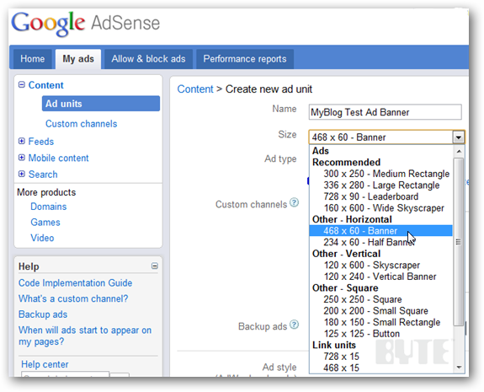The width and height of the screenshot is (484, 392).
Task: Open Custom channels sidebar link
Action: pos(81,124)
